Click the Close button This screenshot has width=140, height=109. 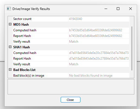pyautogui.click(x=70, y=100)
